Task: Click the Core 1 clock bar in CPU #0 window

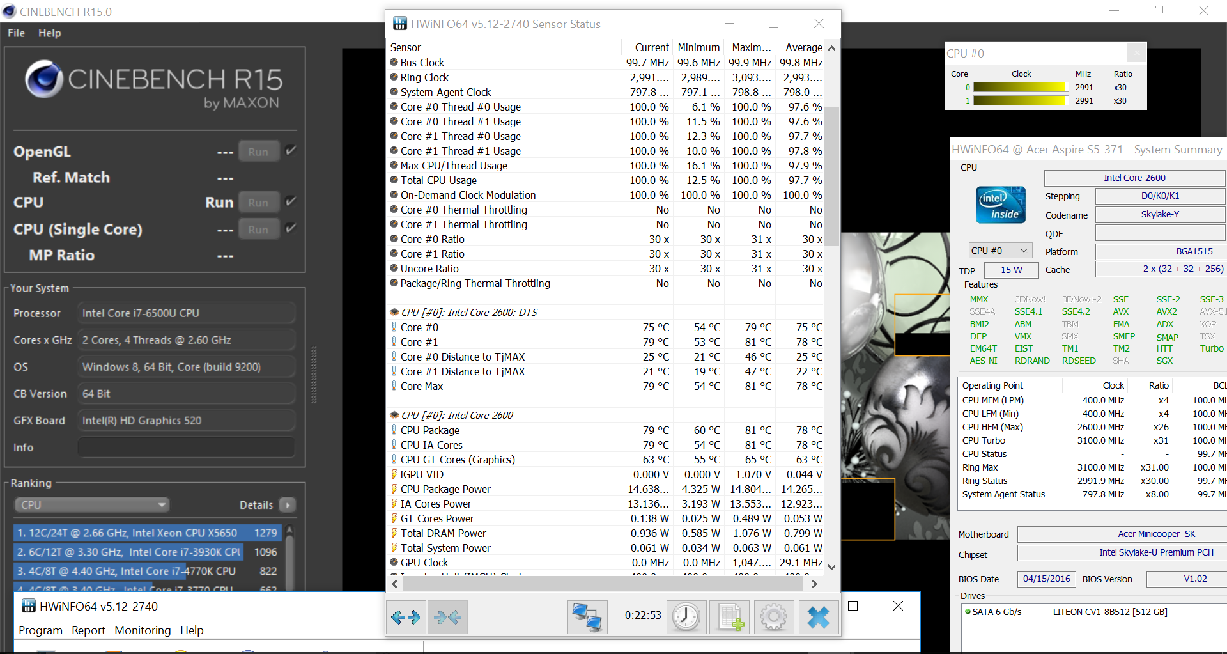Action: point(1021,100)
